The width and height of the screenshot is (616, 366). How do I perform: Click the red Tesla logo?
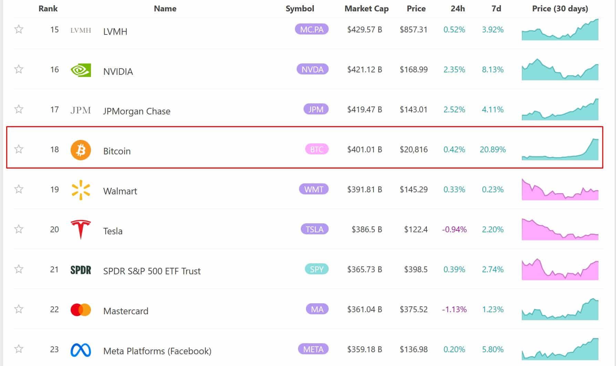pyautogui.click(x=81, y=230)
